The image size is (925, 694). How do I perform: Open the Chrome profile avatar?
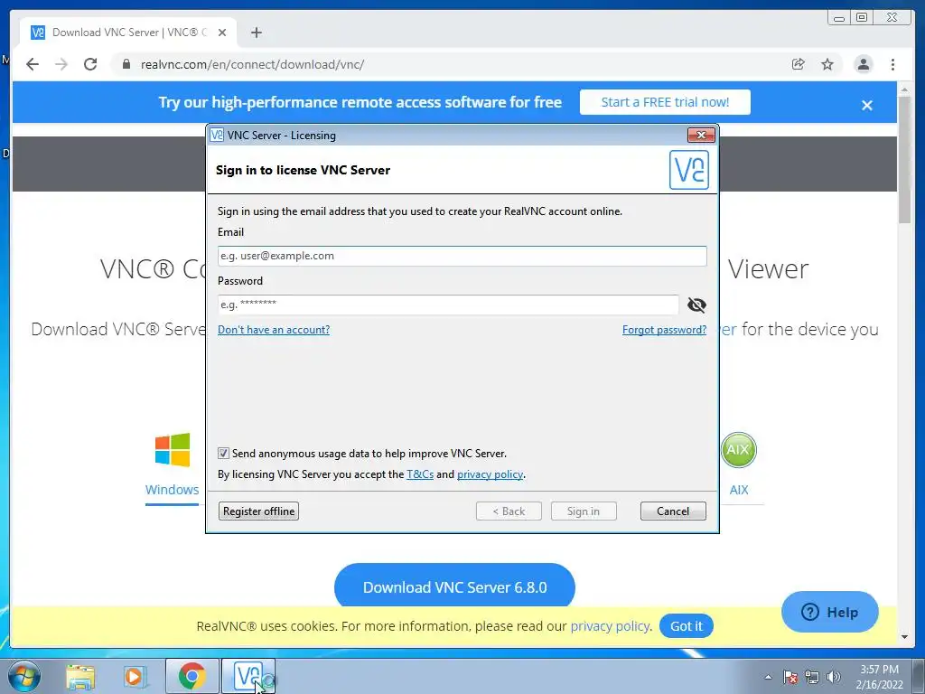pyautogui.click(x=863, y=64)
